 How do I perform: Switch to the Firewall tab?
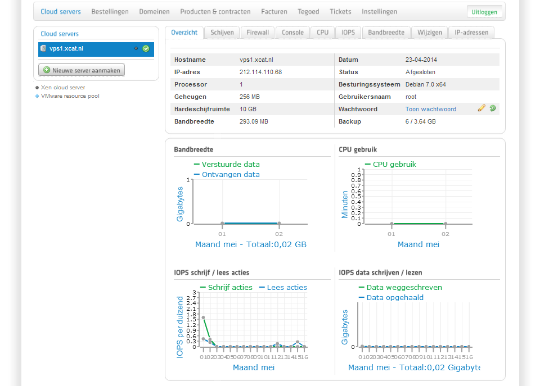pos(258,33)
